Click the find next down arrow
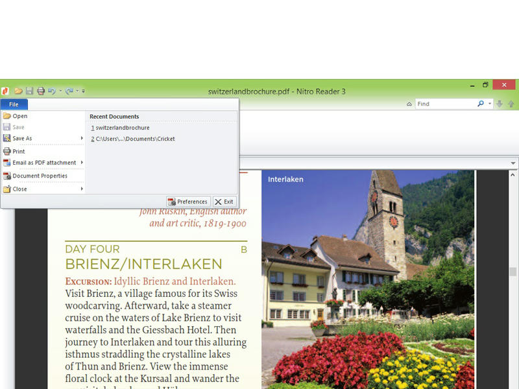Image resolution: width=519 pixels, height=389 pixels. [x=500, y=104]
